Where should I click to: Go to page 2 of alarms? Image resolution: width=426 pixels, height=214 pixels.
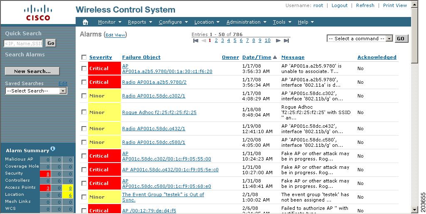click(x=216, y=40)
